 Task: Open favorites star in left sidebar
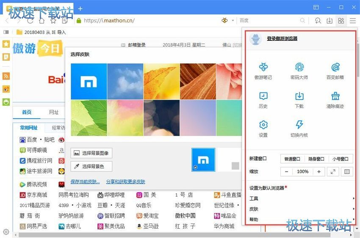click(6, 44)
